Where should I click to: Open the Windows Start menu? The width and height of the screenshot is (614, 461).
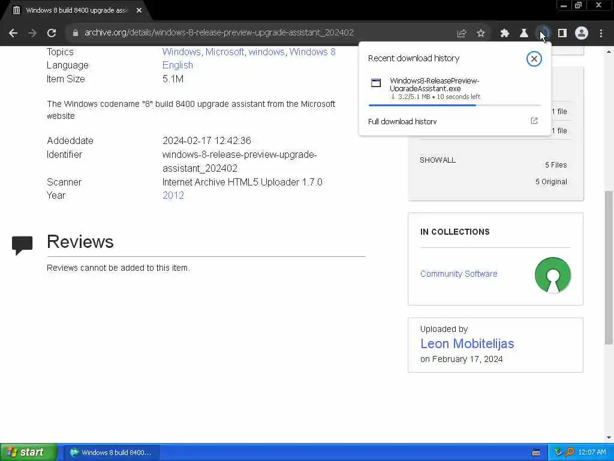coord(28,452)
